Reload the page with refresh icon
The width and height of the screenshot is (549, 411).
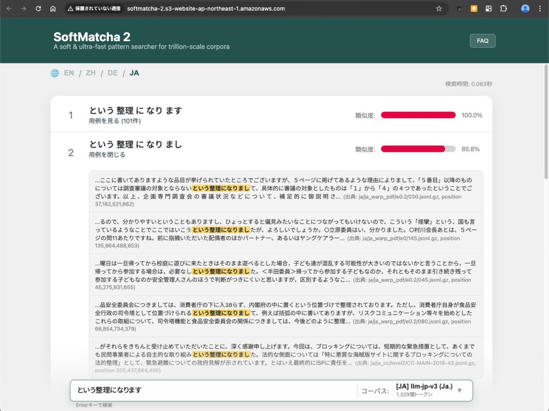pos(38,9)
